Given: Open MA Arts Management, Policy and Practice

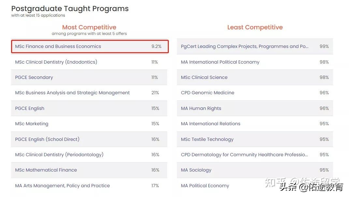Looking at the screenshot, I should [x=62, y=186].
